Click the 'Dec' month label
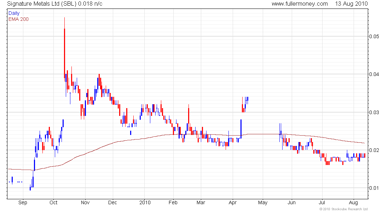Screen dimensions: 389x212 click(112, 202)
